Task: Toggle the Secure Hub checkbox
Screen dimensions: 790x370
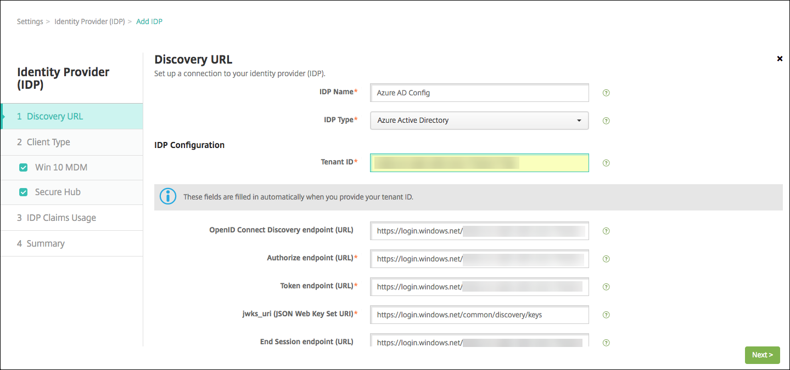Action: pos(23,192)
